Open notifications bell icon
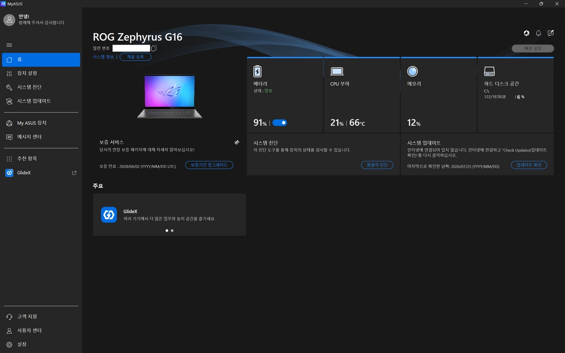This screenshot has height=353, width=565. coord(539,33)
